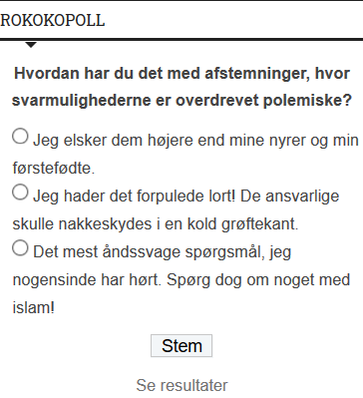This screenshot has width=363, height=398.
Task: Click the Stem vote button
Action: click(x=181, y=346)
